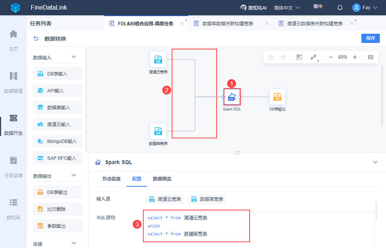Click the 保存 save button
386x248 pixels.
(371, 38)
